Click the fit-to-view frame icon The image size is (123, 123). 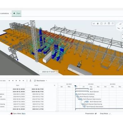(101, 24)
